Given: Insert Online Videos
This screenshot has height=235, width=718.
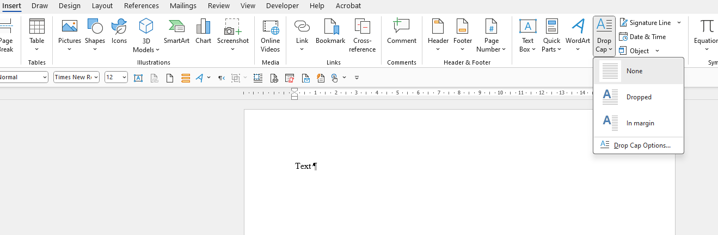Looking at the screenshot, I should tap(270, 35).
